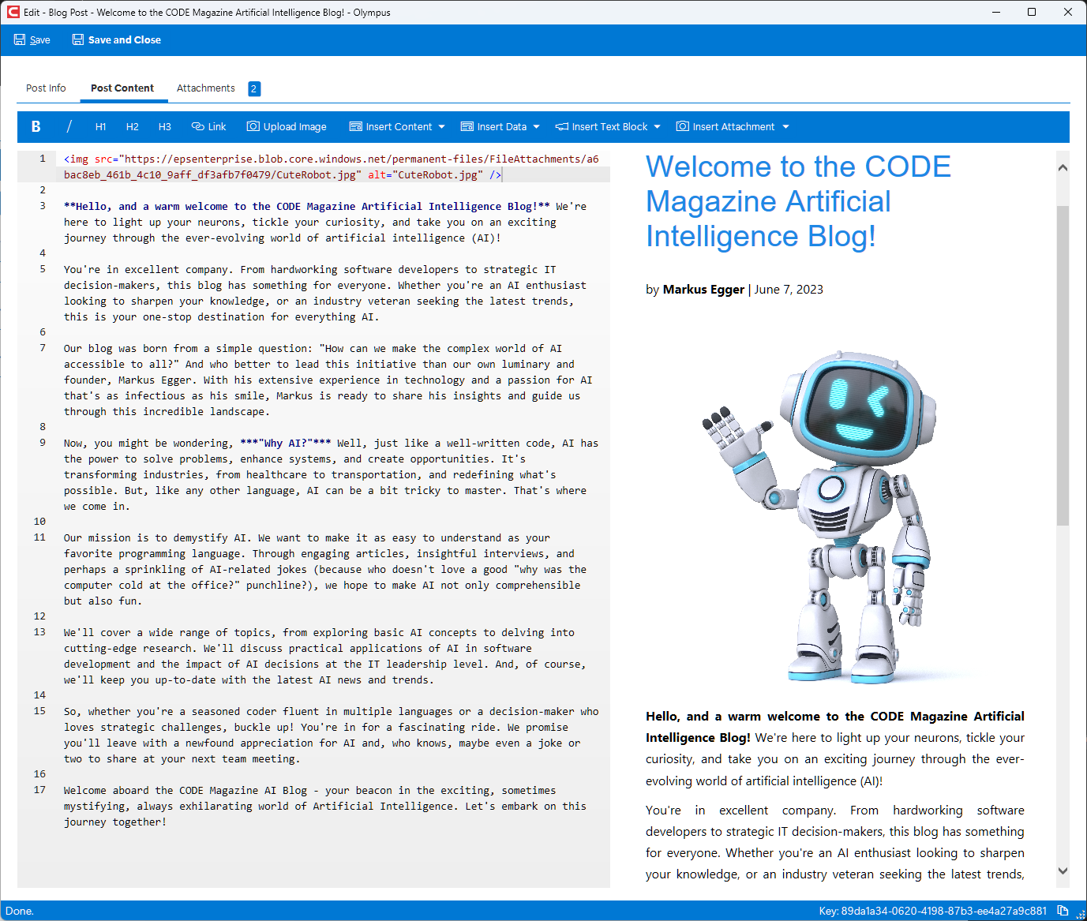Click text "Our mission is to demystify AI"
This screenshot has width=1087, height=921.
156,538
